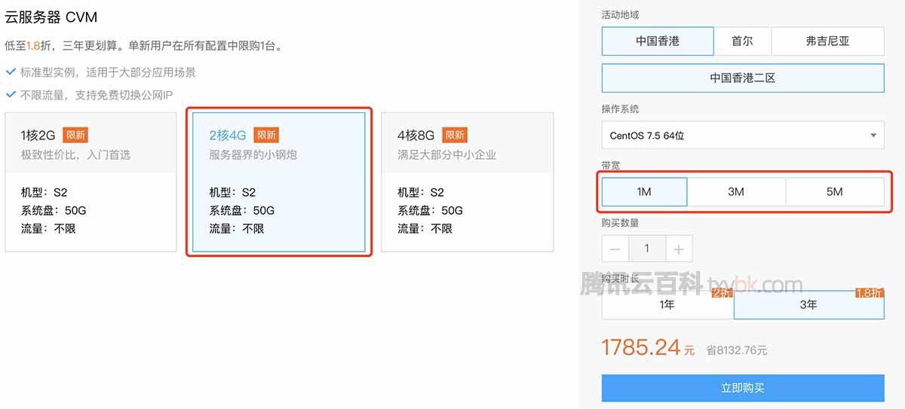Click the 云服务器 CVM heading
The width and height of the screenshot is (905, 409).
point(51,17)
